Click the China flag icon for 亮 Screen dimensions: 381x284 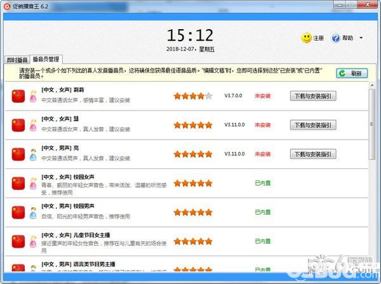click(18, 154)
